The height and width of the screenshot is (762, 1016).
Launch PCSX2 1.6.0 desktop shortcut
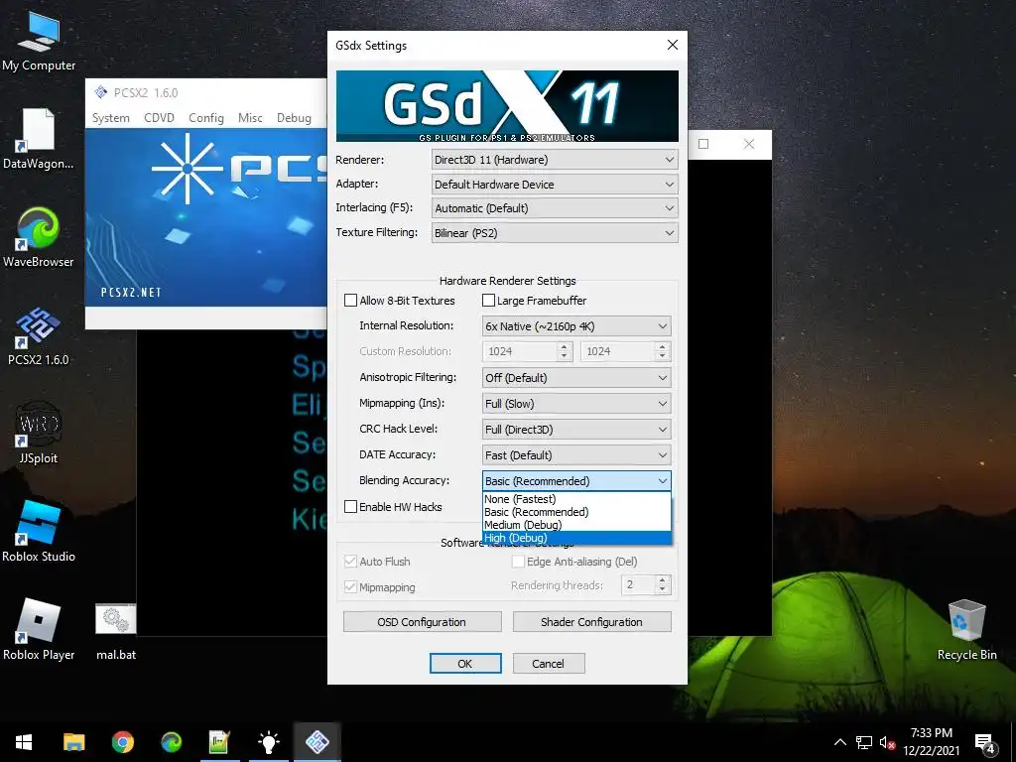click(39, 335)
